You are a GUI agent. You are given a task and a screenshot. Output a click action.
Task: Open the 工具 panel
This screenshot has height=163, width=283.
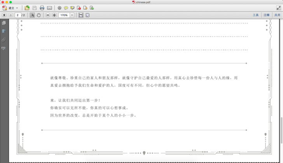(255, 15)
